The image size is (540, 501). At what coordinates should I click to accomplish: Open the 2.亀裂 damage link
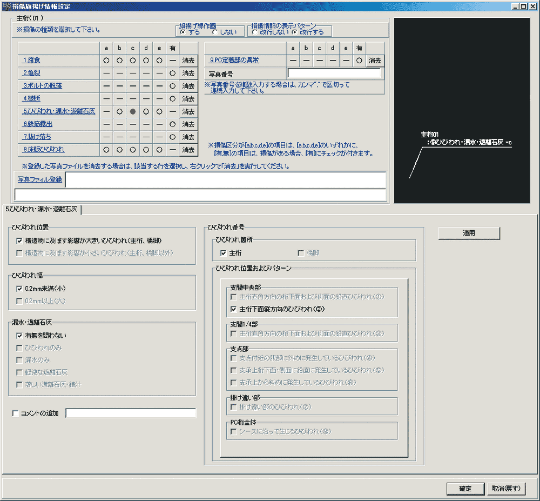click(x=31, y=73)
